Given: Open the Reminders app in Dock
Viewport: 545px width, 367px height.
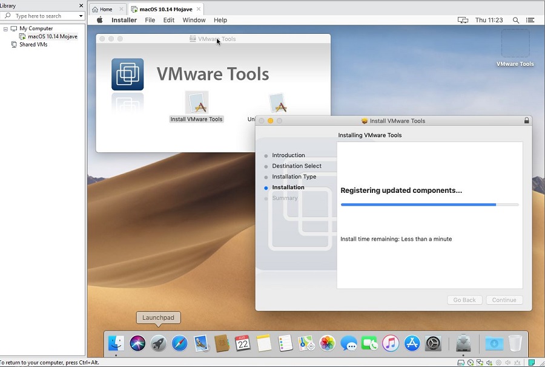Looking at the screenshot, I should [x=285, y=343].
